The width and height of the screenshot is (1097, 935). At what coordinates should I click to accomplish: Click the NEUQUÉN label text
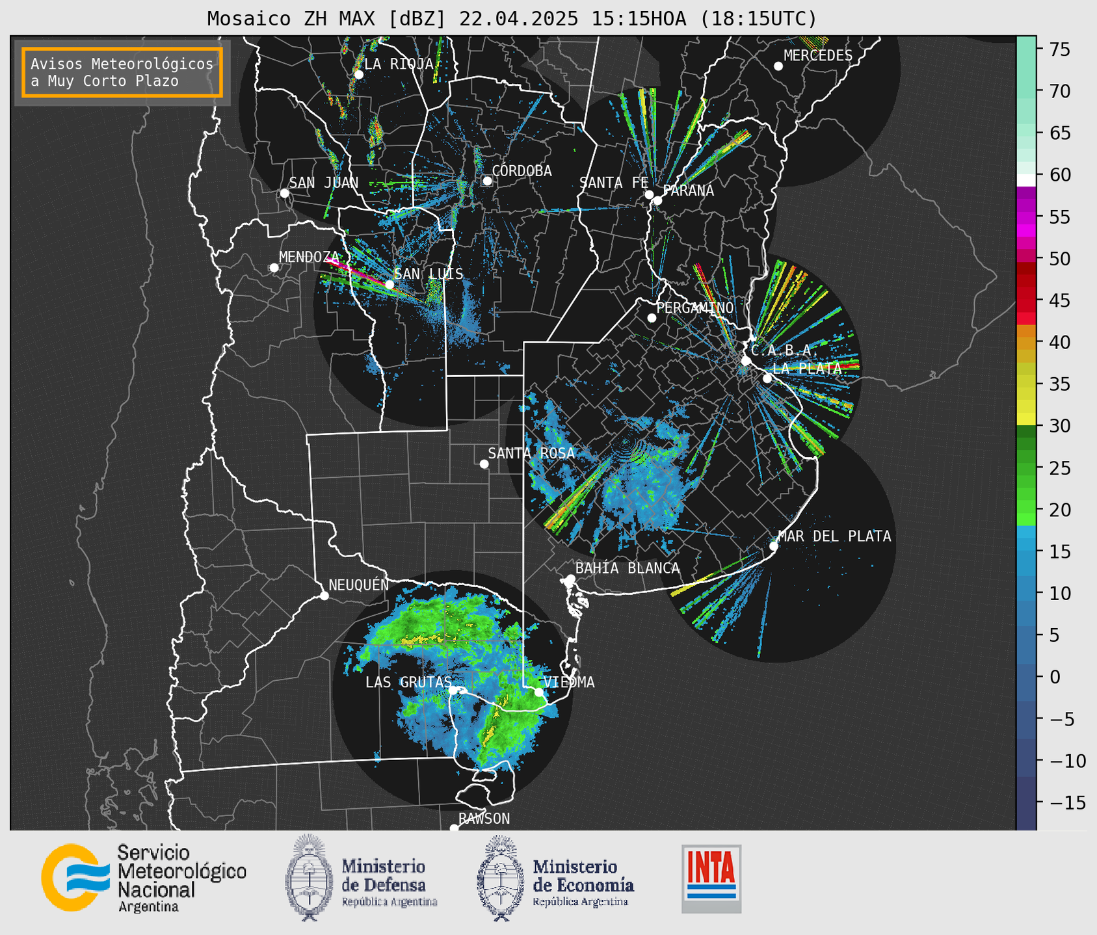(358, 585)
